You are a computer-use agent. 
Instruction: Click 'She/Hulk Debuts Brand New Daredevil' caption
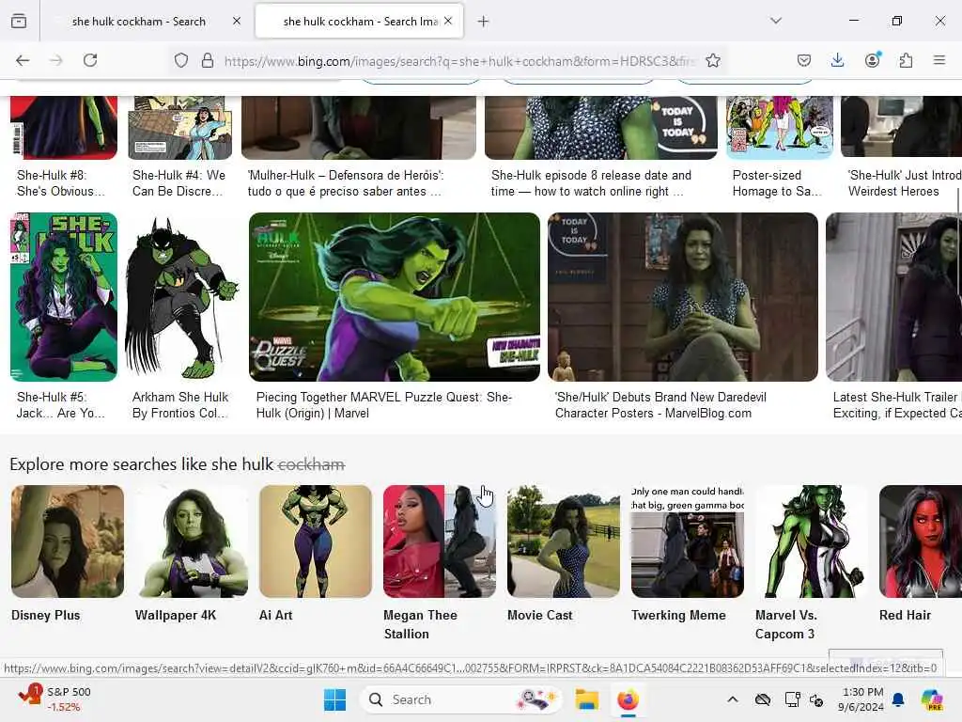pos(660,405)
